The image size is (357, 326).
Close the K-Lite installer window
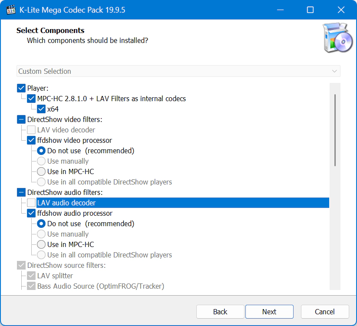click(341, 10)
